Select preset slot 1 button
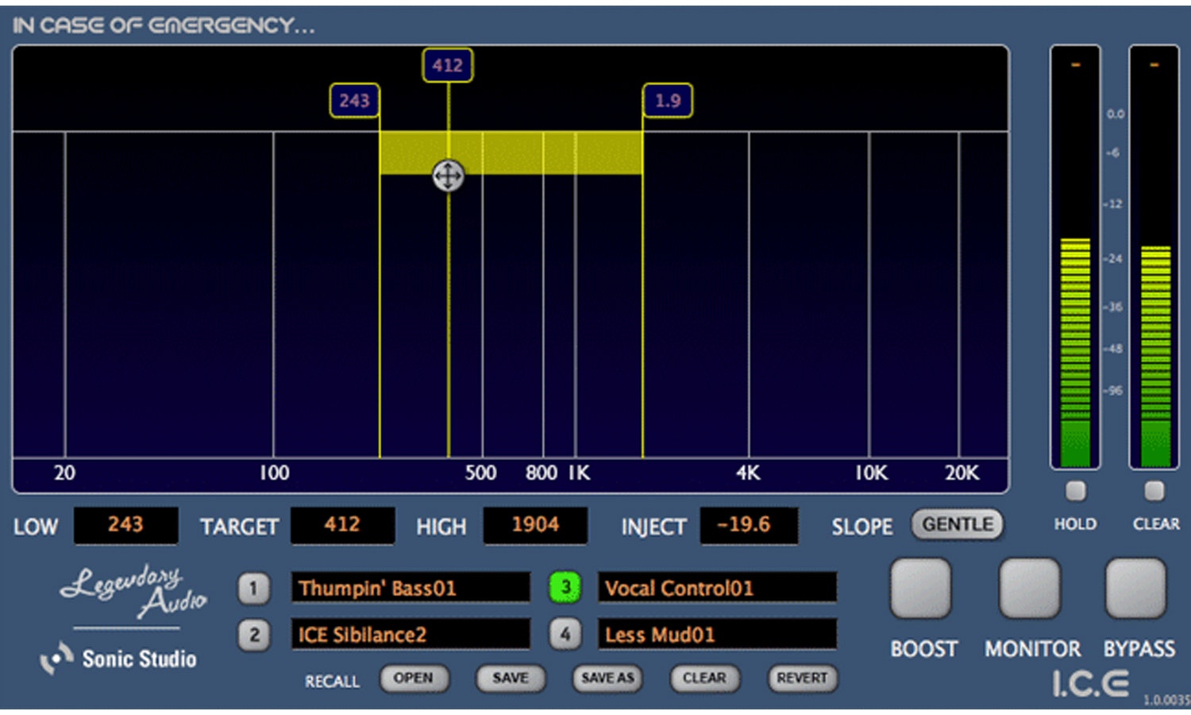Viewport: 1191px width, 715px height. coord(253,589)
